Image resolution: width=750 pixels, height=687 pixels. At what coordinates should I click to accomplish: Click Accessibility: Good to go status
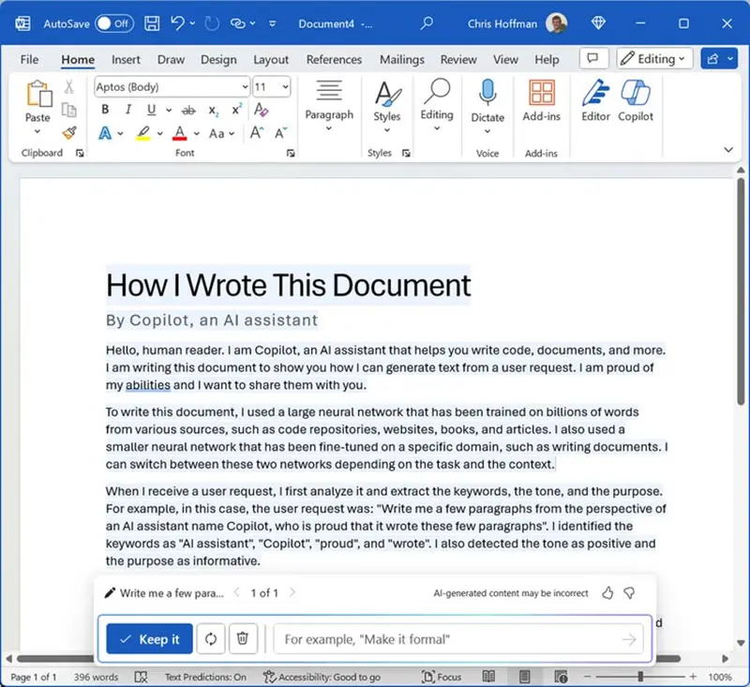coord(322,677)
